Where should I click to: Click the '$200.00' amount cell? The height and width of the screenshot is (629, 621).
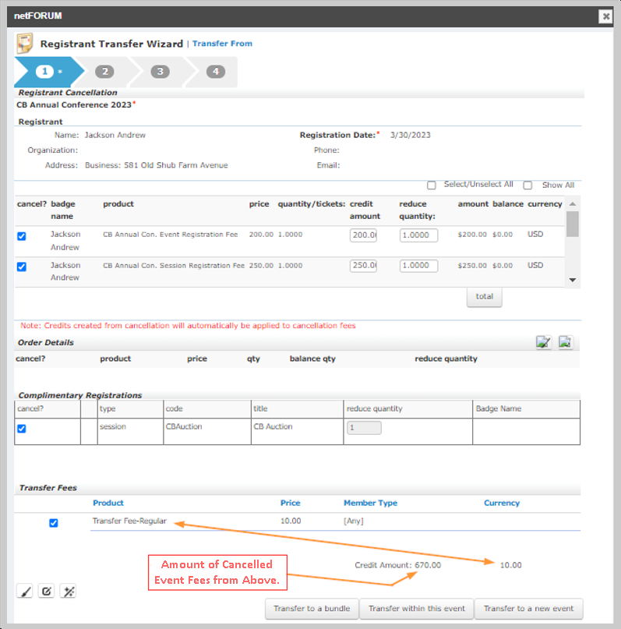click(472, 235)
